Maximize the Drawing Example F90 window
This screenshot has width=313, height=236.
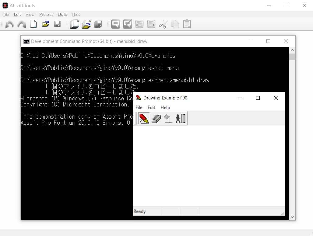point(258,98)
